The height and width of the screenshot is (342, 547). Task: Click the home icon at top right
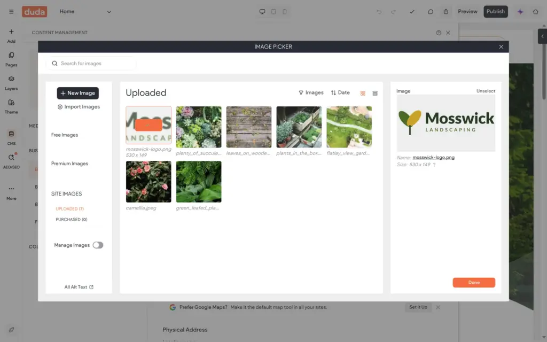tap(535, 12)
